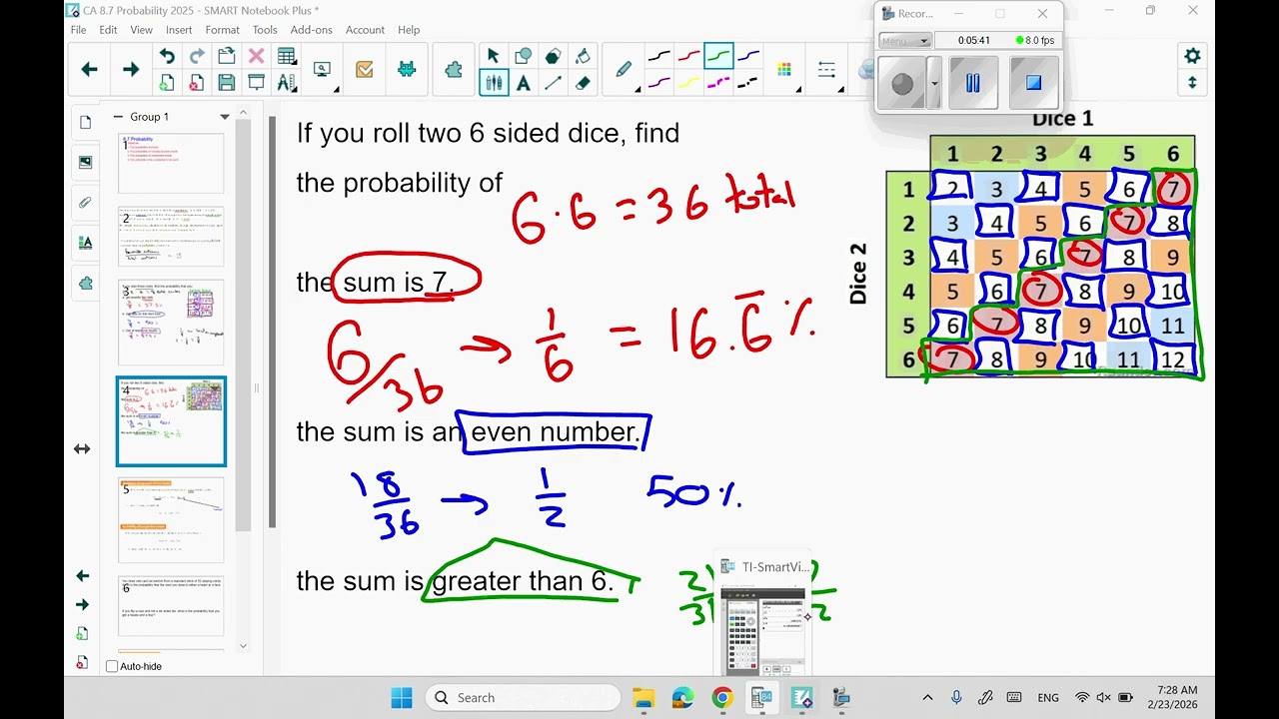Open the Help menu
The height and width of the screenshot is (719, 1279).
(x=409, y=30)
